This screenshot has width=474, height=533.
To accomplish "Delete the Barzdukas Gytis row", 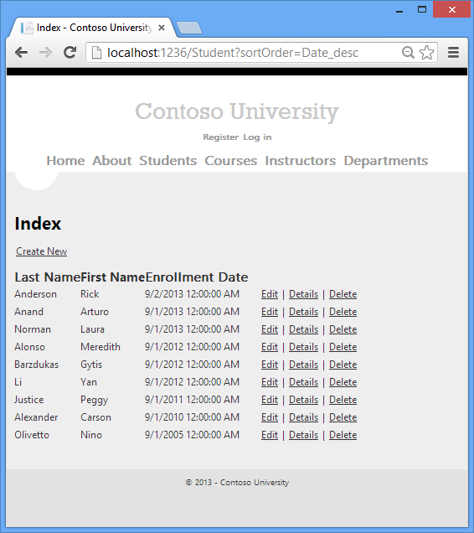I will coord(343,365).
